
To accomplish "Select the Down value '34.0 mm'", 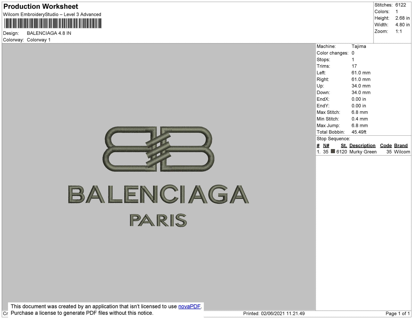I will click(x=361, y=93).
